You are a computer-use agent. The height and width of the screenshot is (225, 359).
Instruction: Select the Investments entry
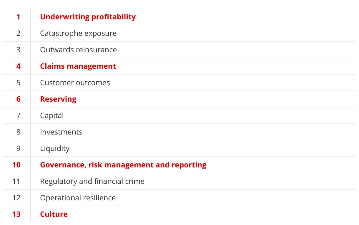(61, 132)
